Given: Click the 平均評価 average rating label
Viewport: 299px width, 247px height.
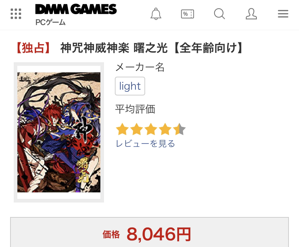Looking at the screenshot, I should (135, 109).
